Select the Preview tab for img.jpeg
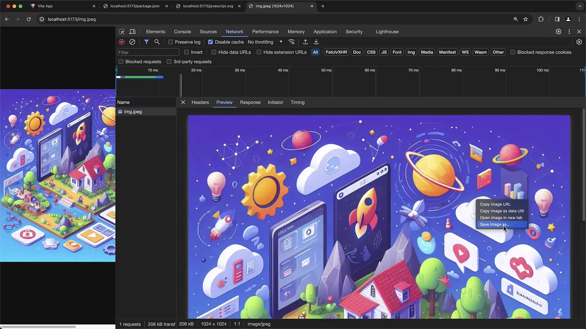The width and height of the screenshot is (586, 329). point(224,102)
